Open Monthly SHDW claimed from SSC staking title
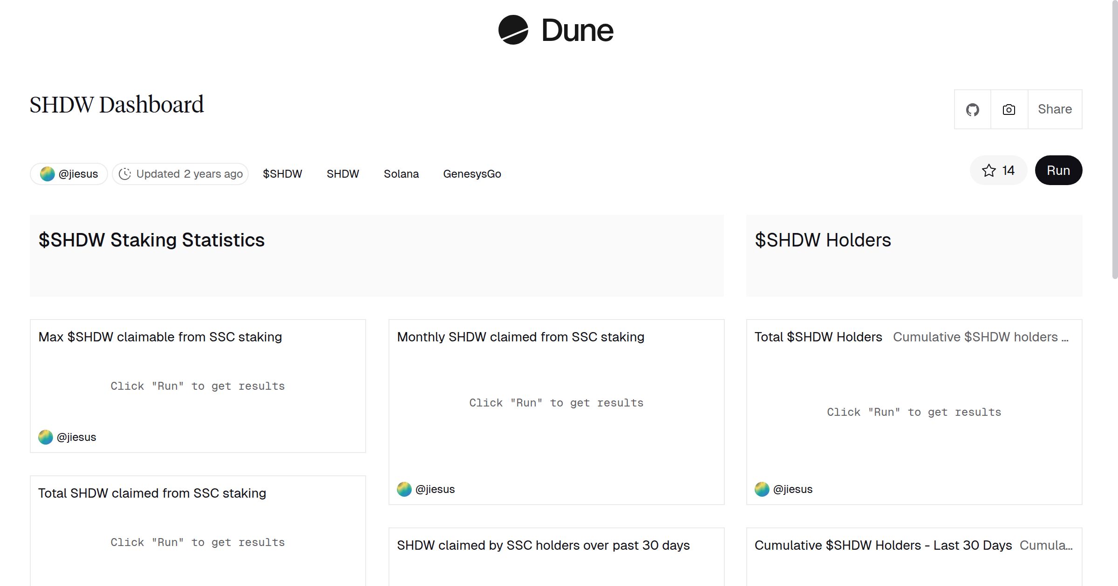This screenshot has width=1118, height=586. (x=520, y=337)
